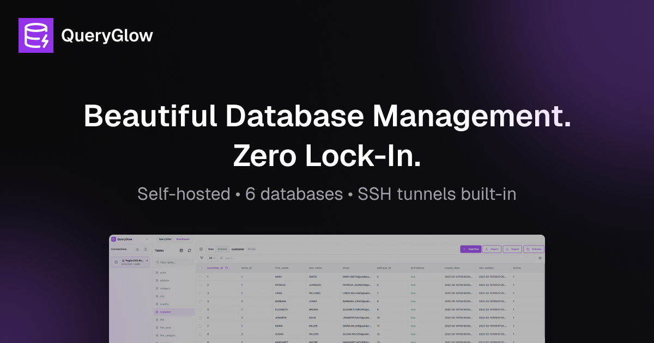Screen dimensions: 654x343
Task: Click the upload icon beside Connections
Action: coord(146,249)
